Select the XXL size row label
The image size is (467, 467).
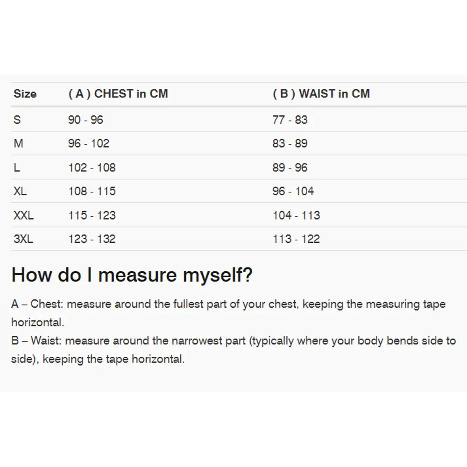[23, 216]
